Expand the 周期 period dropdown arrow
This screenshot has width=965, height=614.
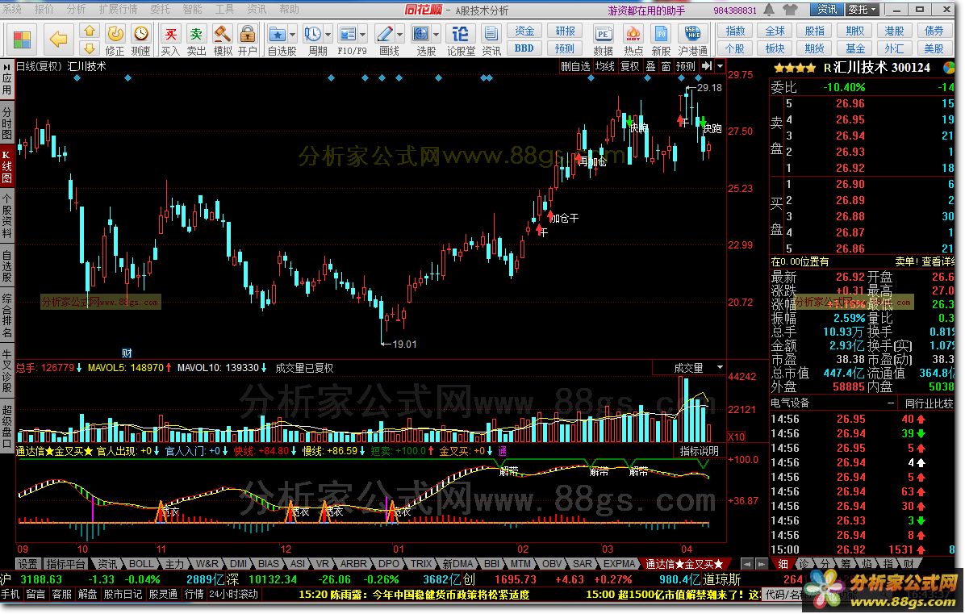328,35
